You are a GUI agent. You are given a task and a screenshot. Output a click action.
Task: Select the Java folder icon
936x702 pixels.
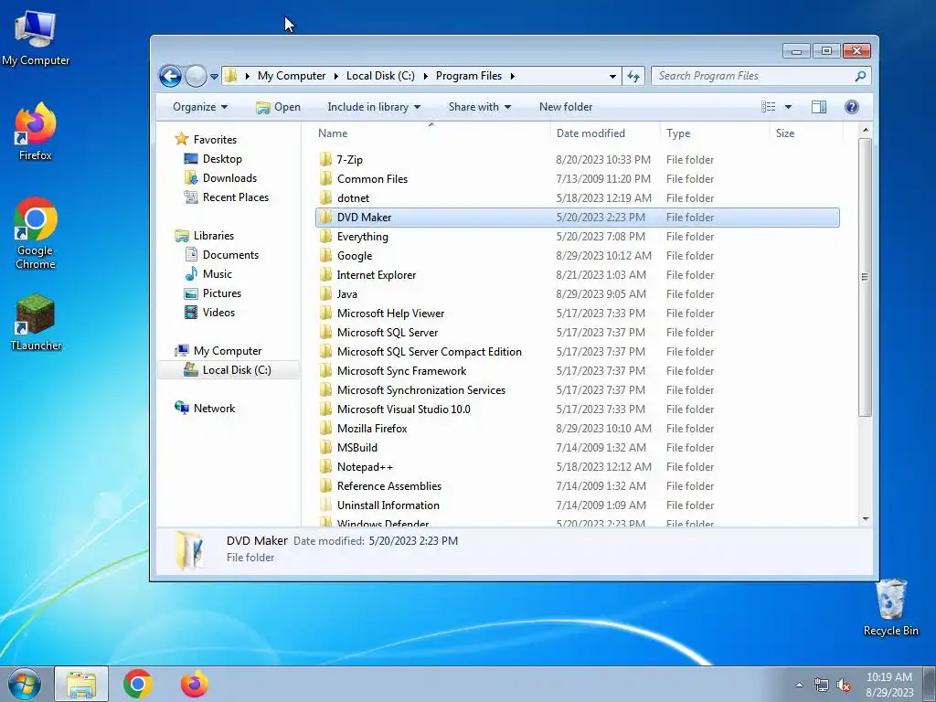325,293
